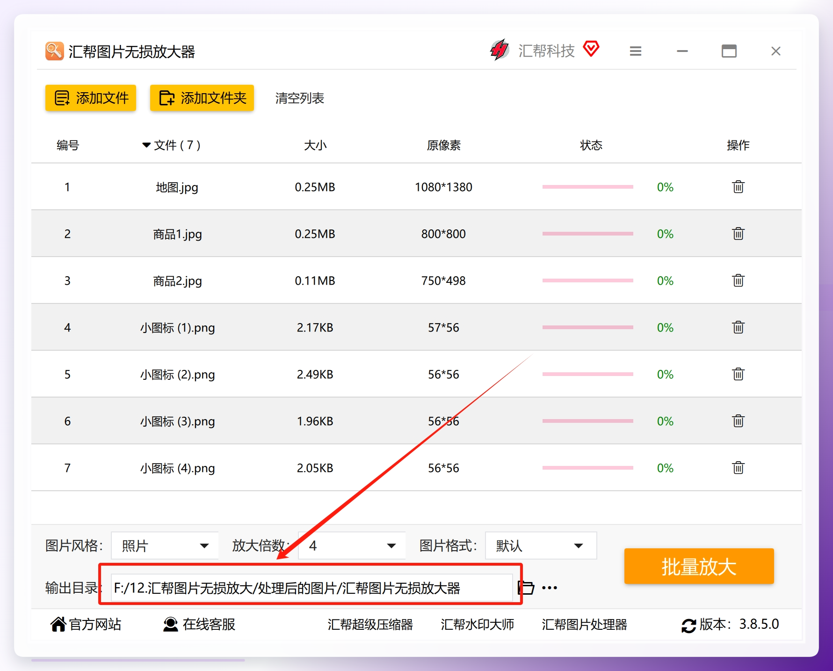Click the refresh icon beside 版本
The image size is (833, 671).
(x=688, y=626)
